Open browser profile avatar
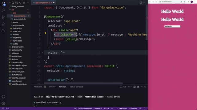The height and width of the screenshot is (110, 197). point(191,2)
